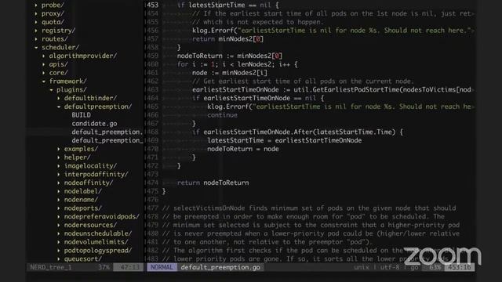502x282 pixels.
Task: Expand the proxy/ folder arrow
Action: pos(36,14)
